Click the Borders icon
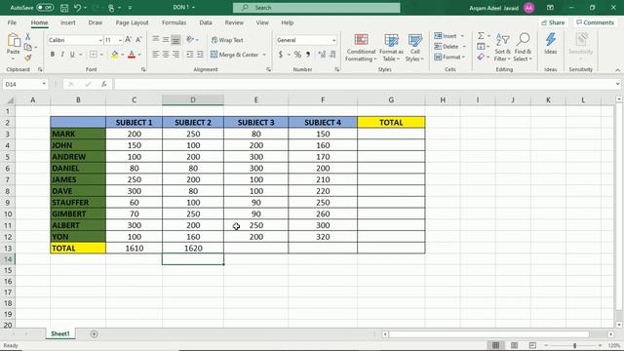Image resolution: width=624 pixels, height=351 pixels. tap(94, 55)
